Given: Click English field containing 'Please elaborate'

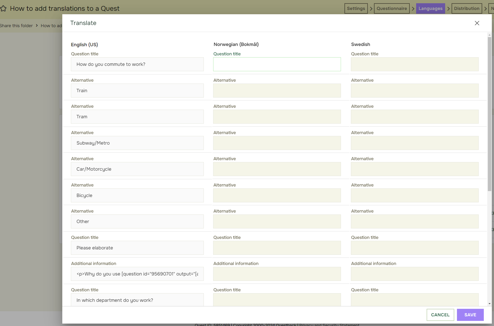Looking at the screenshot, I should click(x=137, y=248).
